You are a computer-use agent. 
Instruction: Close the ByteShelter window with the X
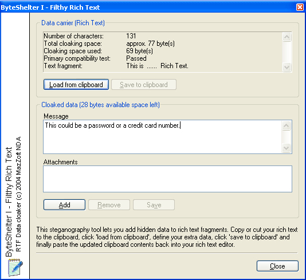point(300,7)
